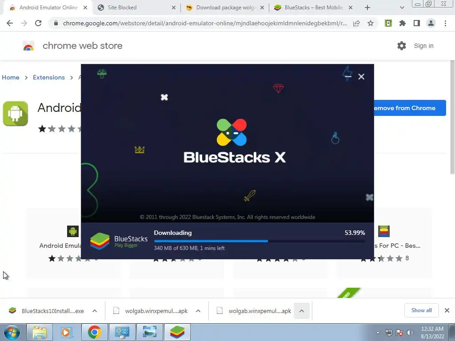Expand options for second wolgab.winxpemul apk download
The height and width of the screenshot is (341, 455).
302,311
